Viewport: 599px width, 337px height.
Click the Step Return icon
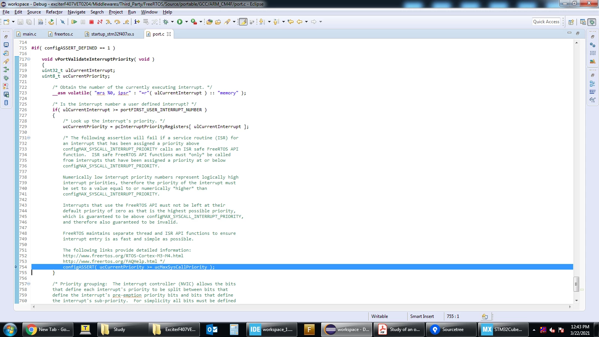(x=126, y=22)
